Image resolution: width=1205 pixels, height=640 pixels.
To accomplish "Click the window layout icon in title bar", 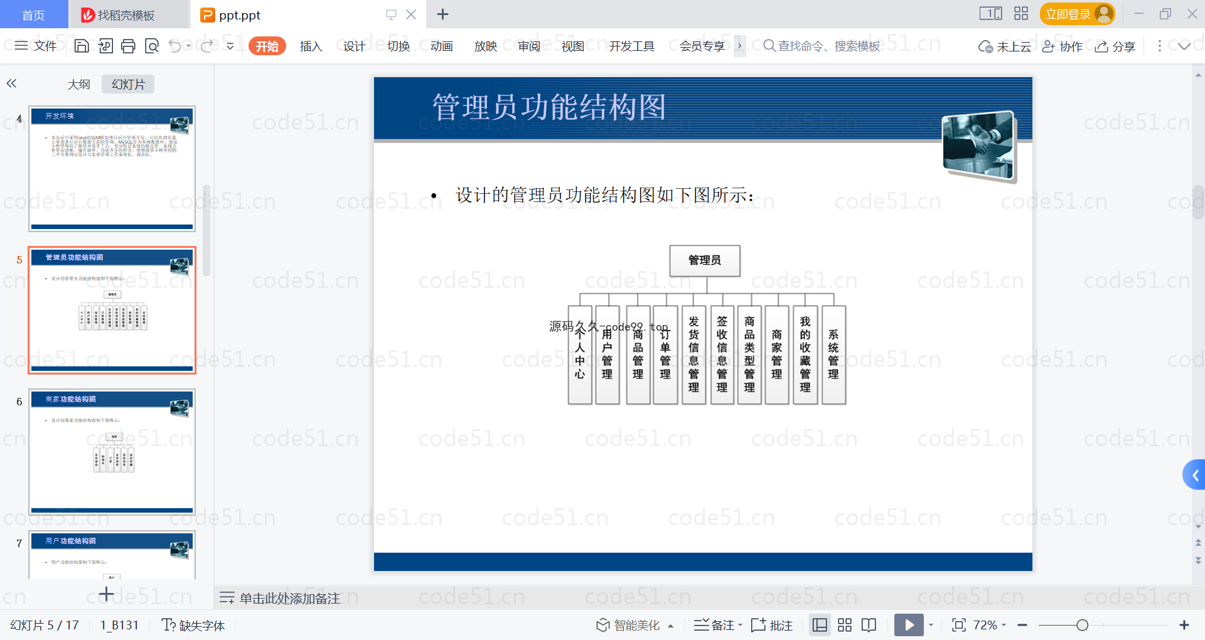I will point(990,14).
